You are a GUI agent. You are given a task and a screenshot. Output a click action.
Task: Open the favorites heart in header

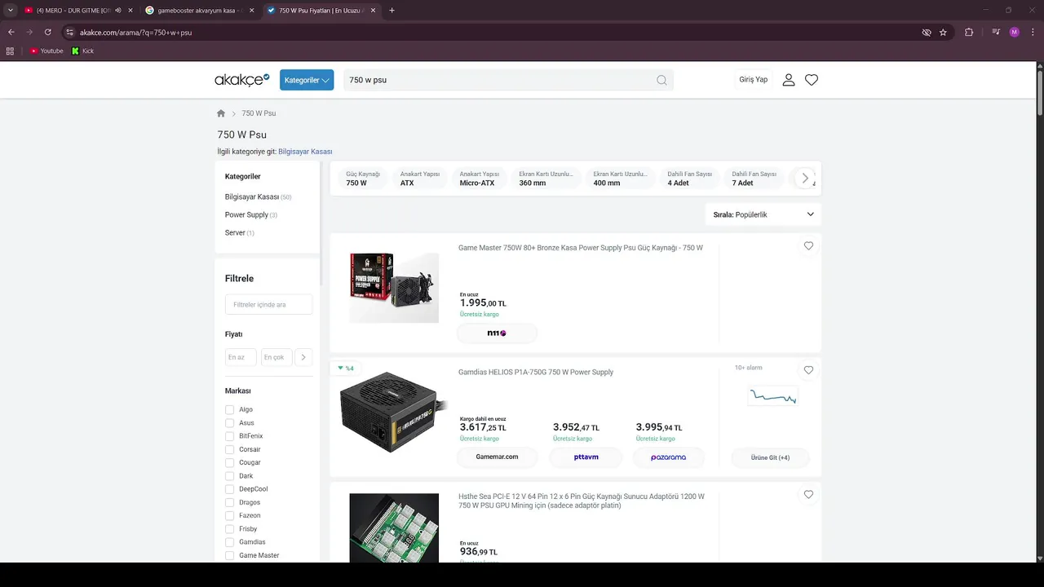812,80
